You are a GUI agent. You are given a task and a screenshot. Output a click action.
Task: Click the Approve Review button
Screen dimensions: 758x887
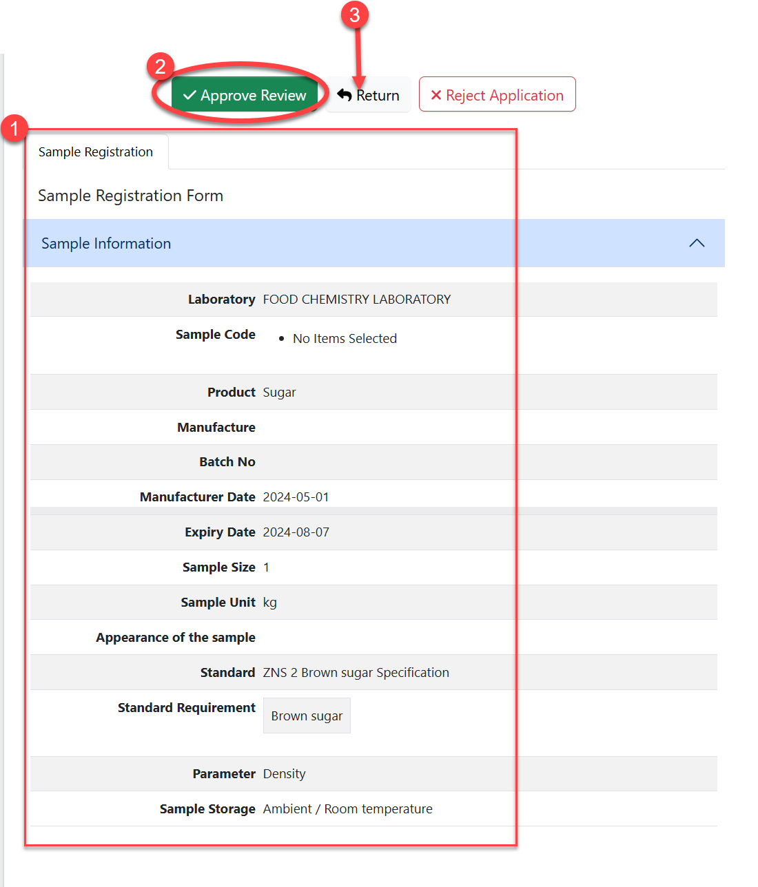245,95
